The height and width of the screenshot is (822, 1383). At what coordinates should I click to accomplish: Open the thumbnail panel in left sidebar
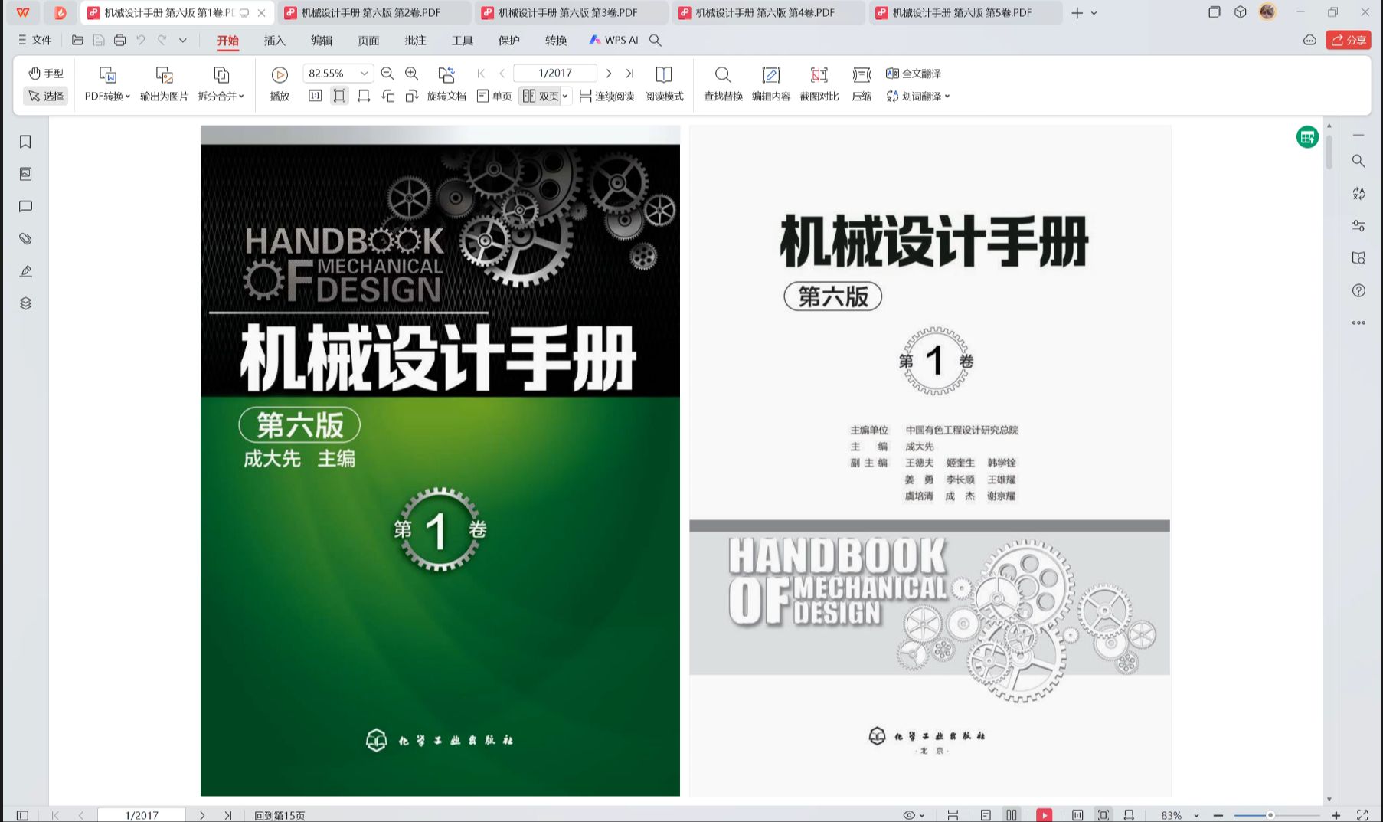point(25,174)
